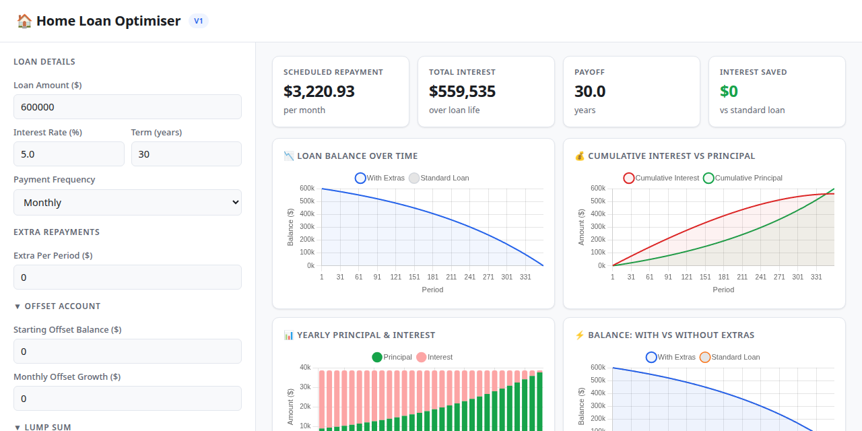Toggle With Extras legend in Balance comparison chart
The image size is (862, 431).
(671, 358)
